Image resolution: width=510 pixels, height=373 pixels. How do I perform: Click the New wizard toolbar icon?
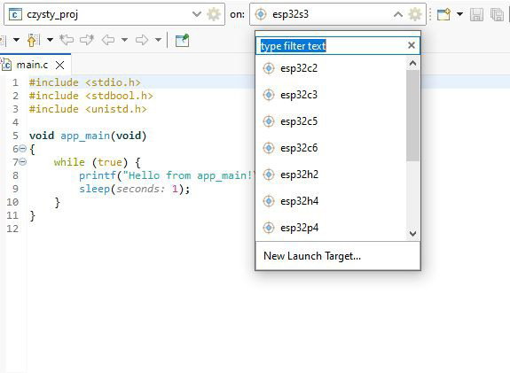click(443, 14)
